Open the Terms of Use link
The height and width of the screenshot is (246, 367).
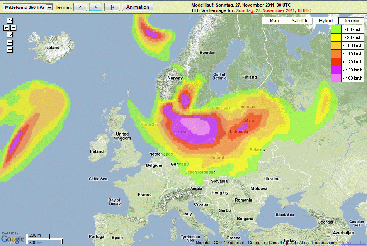(353, 243)
